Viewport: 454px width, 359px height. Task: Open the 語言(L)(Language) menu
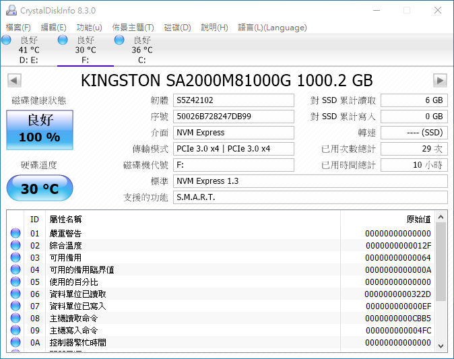[x=272, y=28]
